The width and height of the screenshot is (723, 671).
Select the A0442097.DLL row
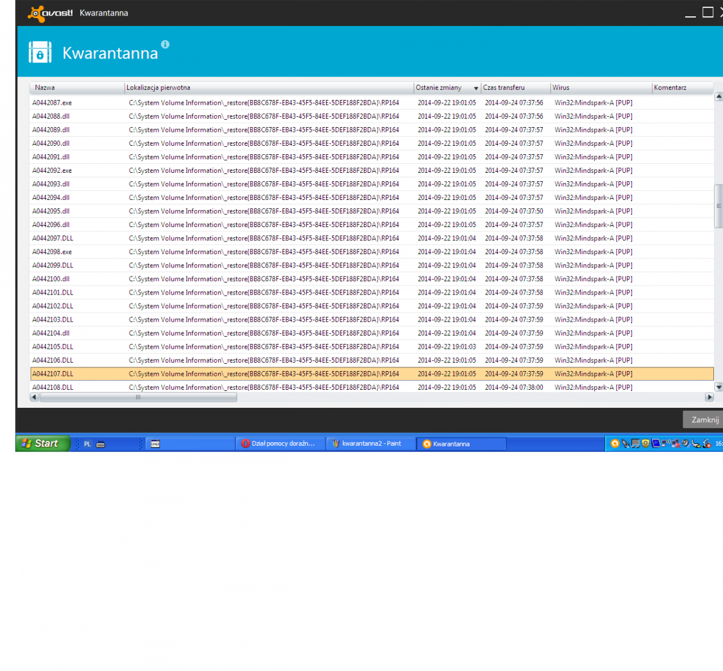pyautogui.click(x=372, y=238)
